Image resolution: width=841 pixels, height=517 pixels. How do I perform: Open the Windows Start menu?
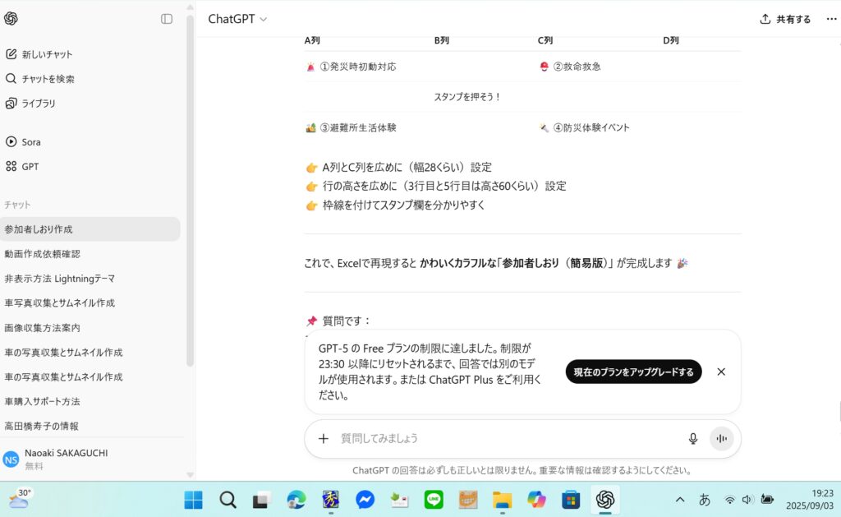[x=194, y=500]
